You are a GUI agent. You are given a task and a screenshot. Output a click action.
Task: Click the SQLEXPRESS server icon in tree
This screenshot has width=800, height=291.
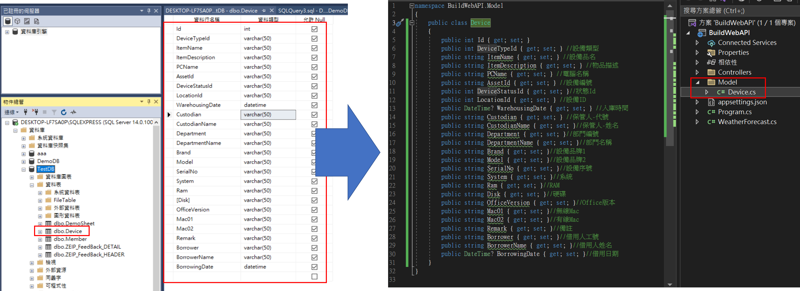tap(15, 122)
